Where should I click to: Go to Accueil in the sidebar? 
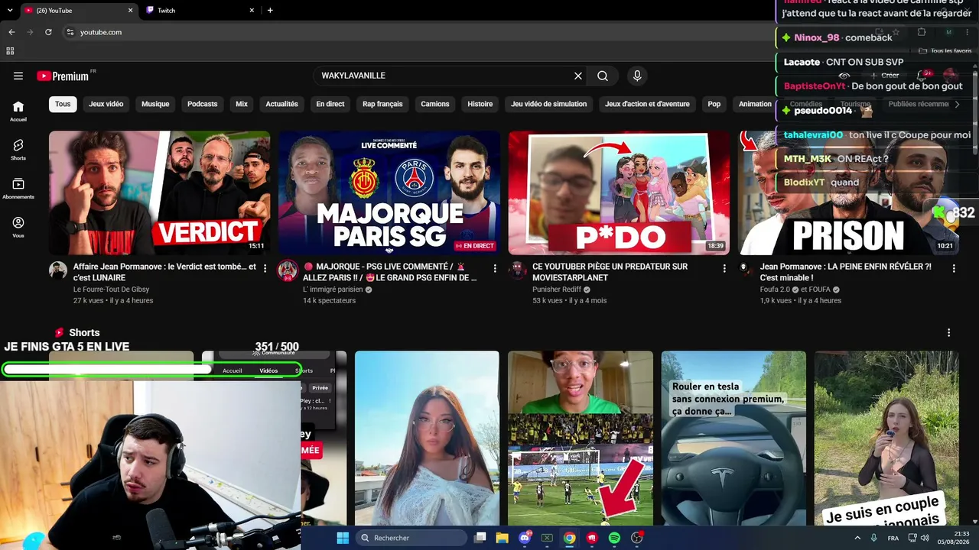(18, 112)
